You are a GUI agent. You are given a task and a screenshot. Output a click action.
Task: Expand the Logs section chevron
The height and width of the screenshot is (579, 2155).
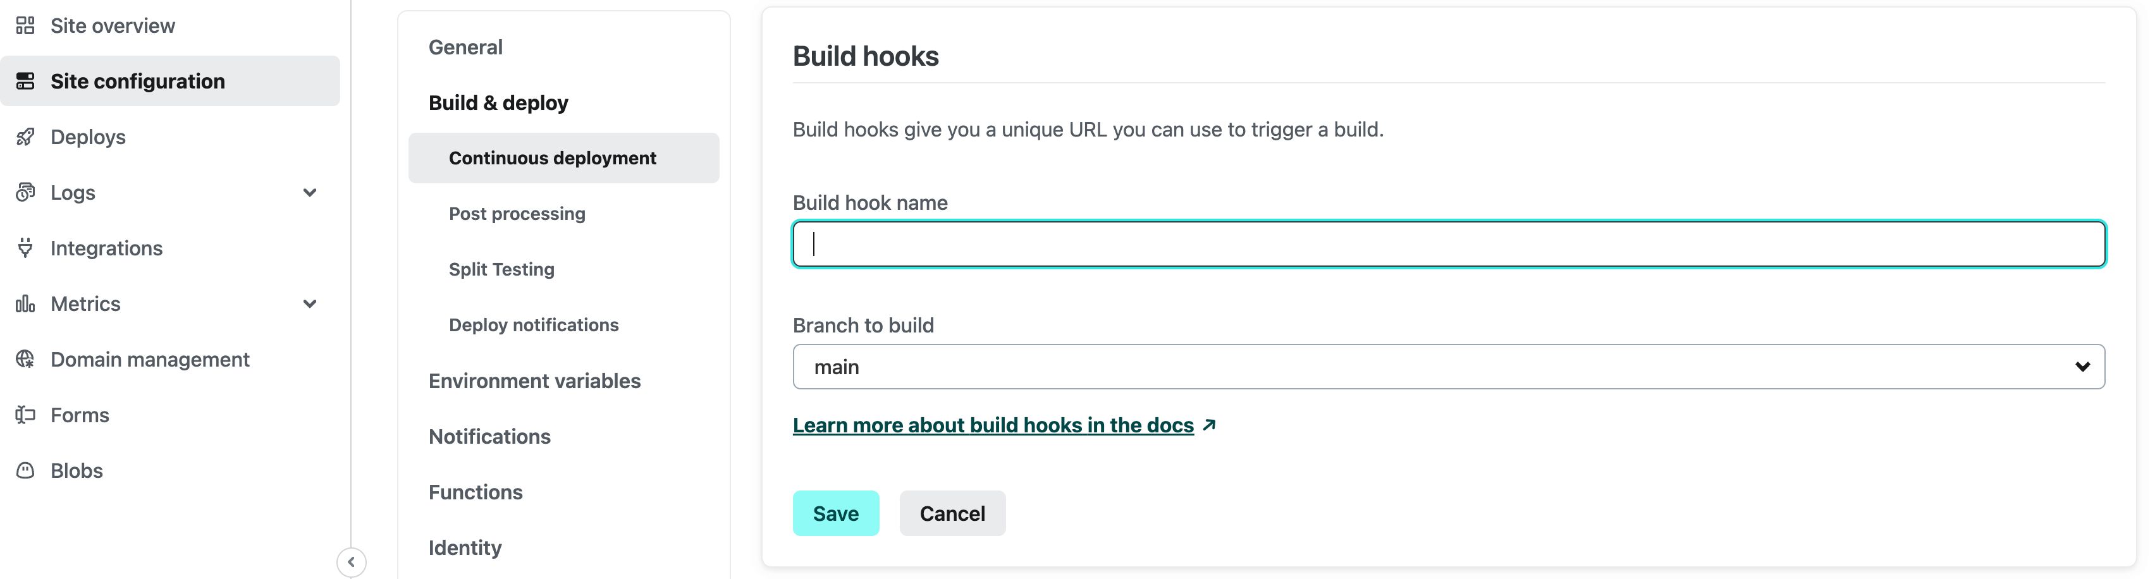pos(310,192)
